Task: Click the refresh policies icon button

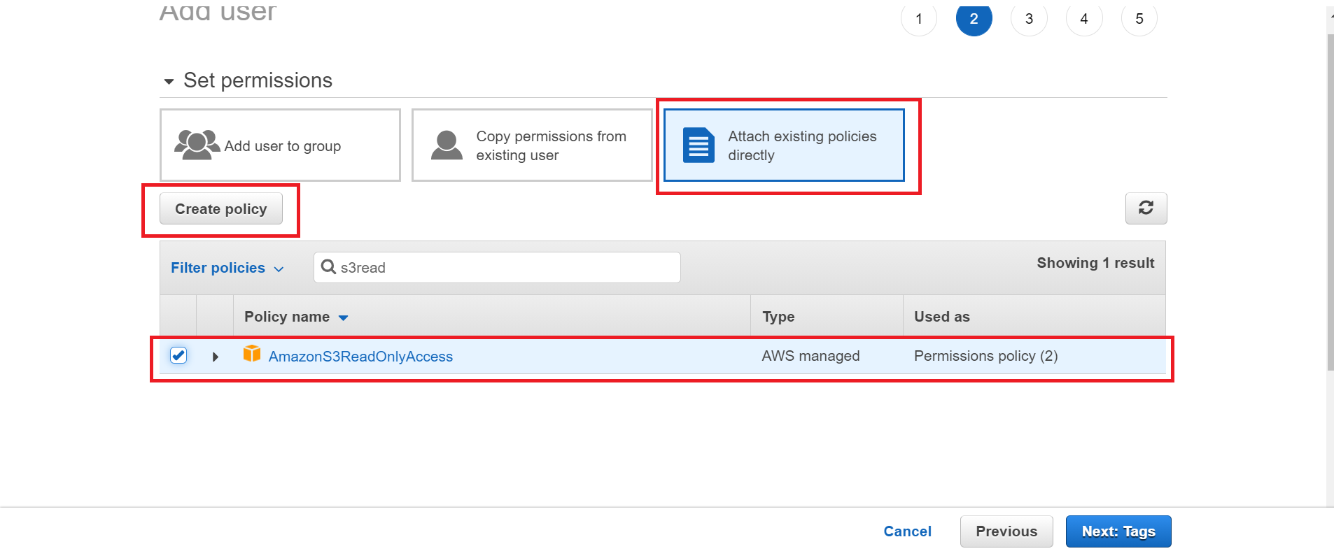Action: click(1145, 208)
